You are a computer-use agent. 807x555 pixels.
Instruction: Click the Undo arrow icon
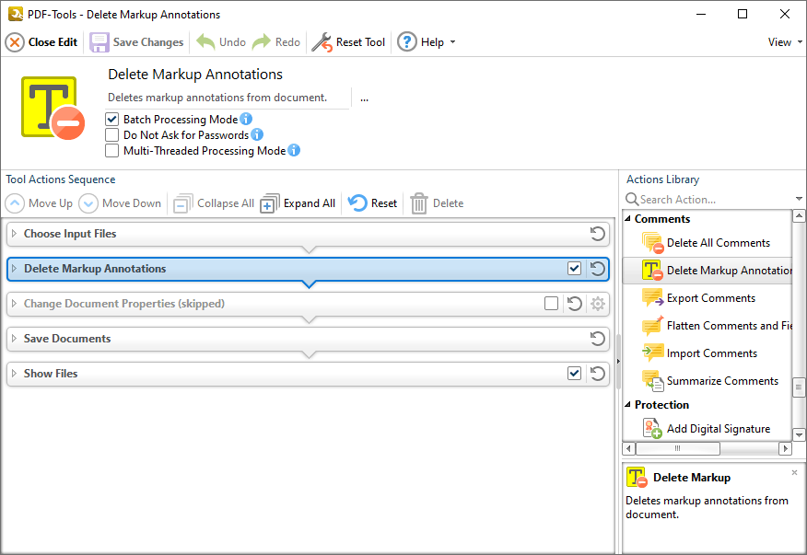point(205,41)
